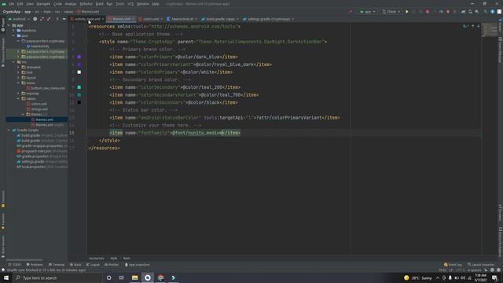Open the Profiler tool window
The height and width of the screenshot is (283, 503).
coord(112,265)
